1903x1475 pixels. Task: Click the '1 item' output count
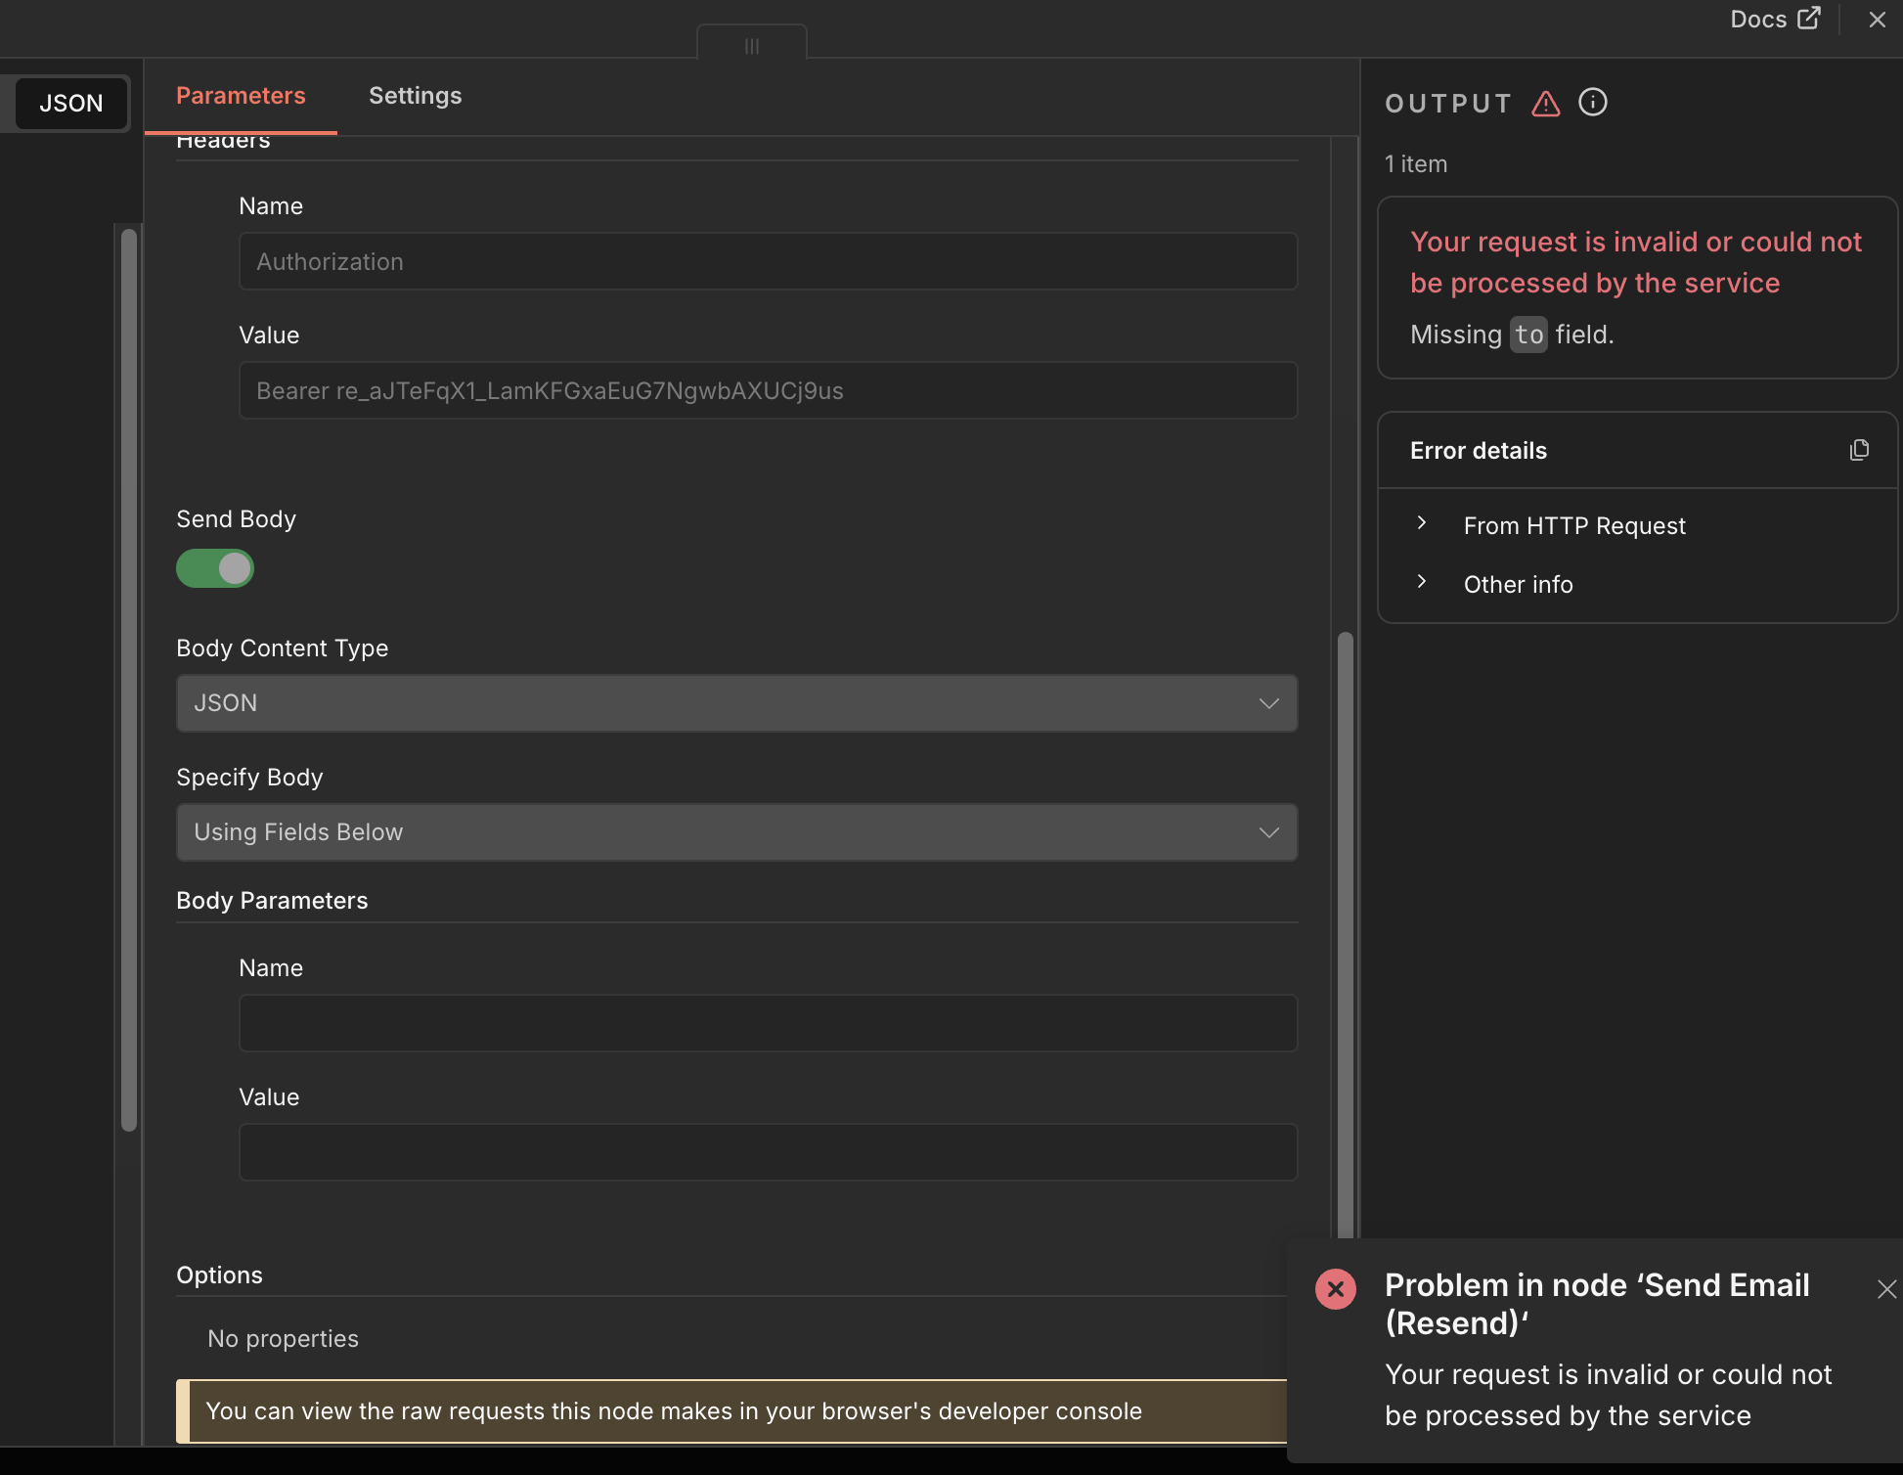(x=1416, y=164)
